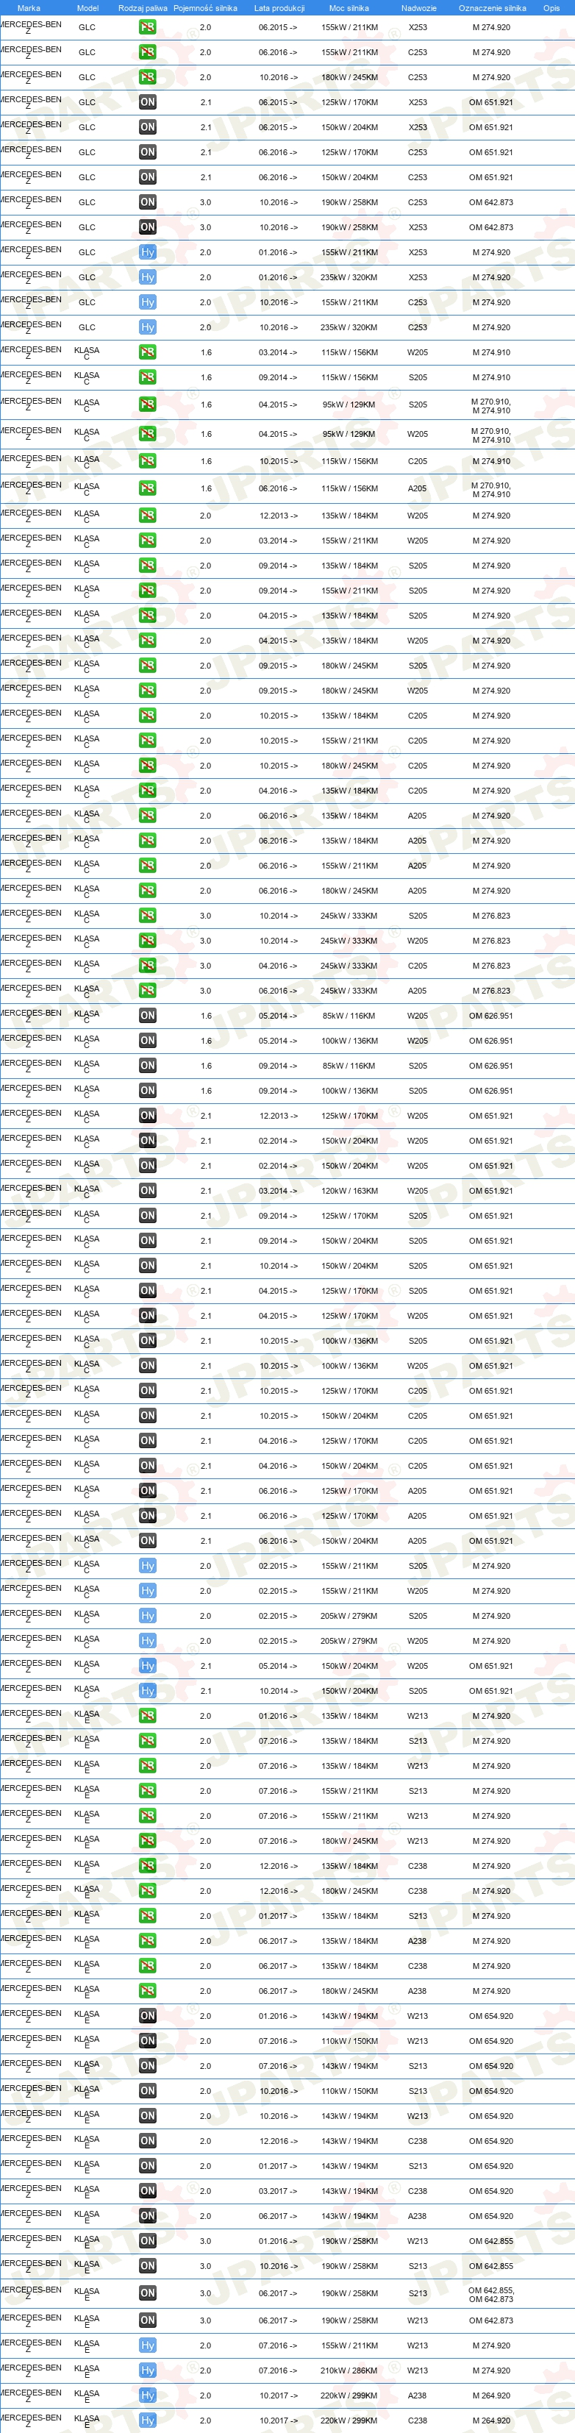Click OM 626.951 in 09.2014 85kW row
This screenshot has width=575, height=2433.
pyautogui.click(x=491, y=1066)
